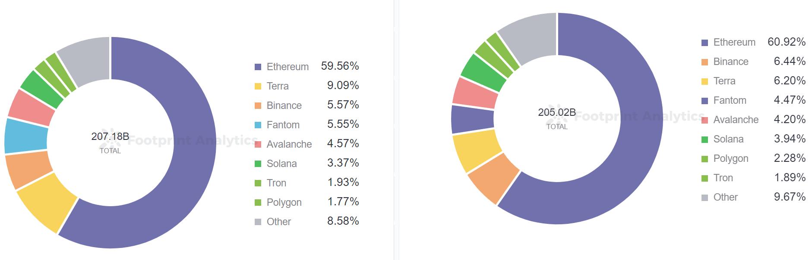The width and height of the screenshot is (812, 260).
Task: Click the Terra legend swatch in the 207.18B chart
Action: 258,86
